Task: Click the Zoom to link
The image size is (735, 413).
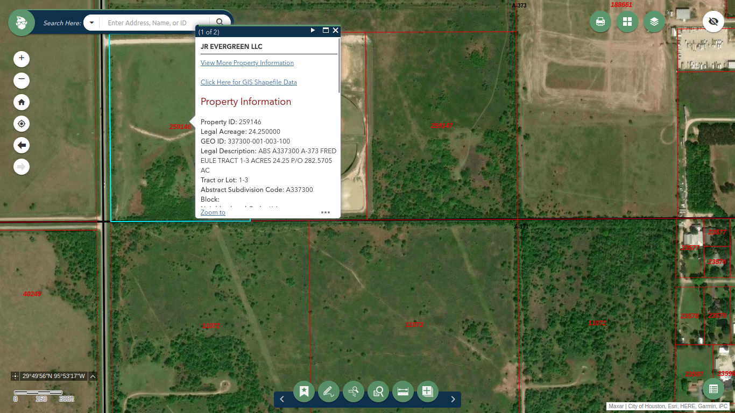Action: tap(213, 212)
